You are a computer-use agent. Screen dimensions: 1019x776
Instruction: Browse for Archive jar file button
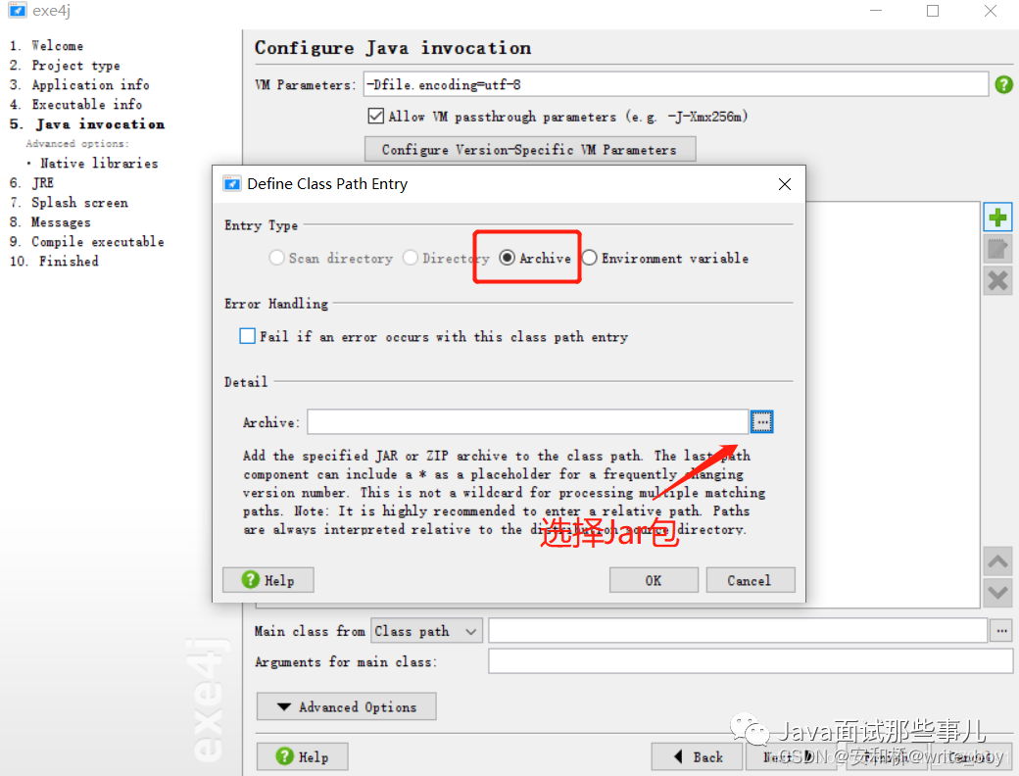click(x=761, y=421)
